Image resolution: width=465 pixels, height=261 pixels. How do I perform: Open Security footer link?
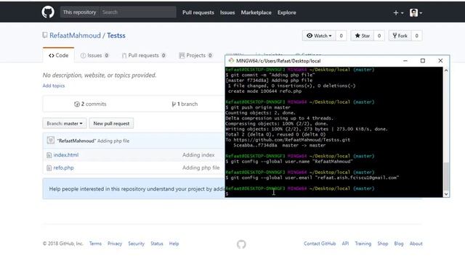[136, 244]
